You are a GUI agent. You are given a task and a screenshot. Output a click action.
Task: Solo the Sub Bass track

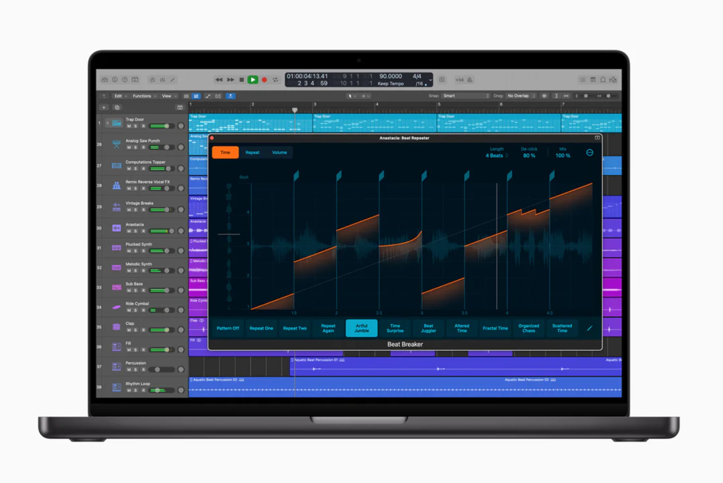(135, 290)
